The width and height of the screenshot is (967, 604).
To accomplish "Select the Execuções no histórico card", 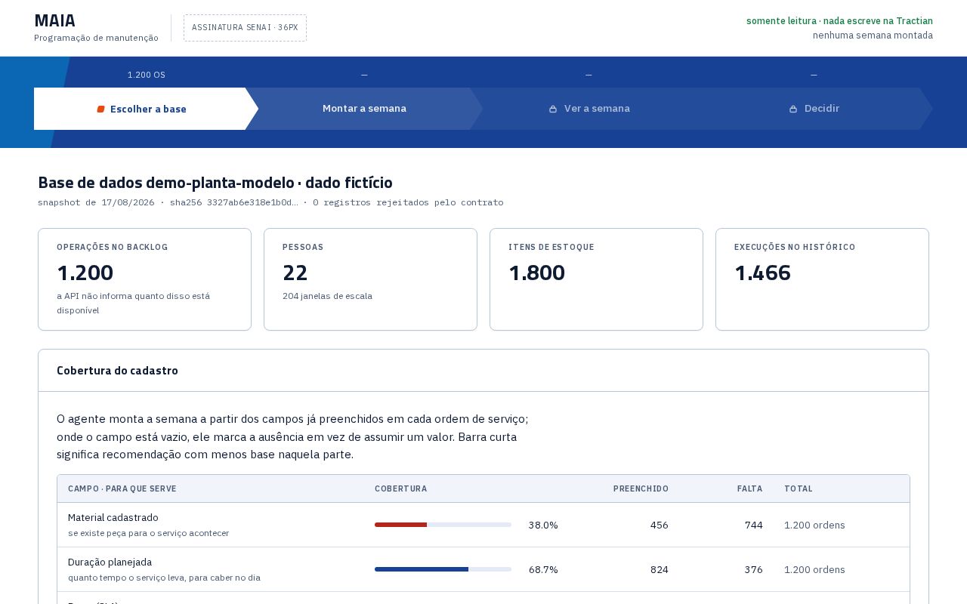I will [x=822, y=279].
